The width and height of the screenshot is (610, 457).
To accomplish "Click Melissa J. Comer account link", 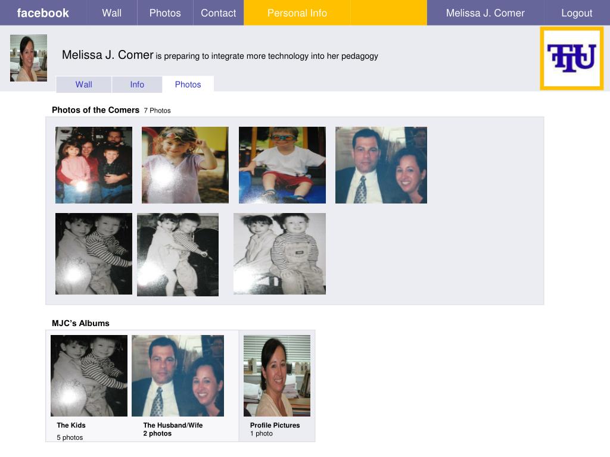I will (485, 13).
